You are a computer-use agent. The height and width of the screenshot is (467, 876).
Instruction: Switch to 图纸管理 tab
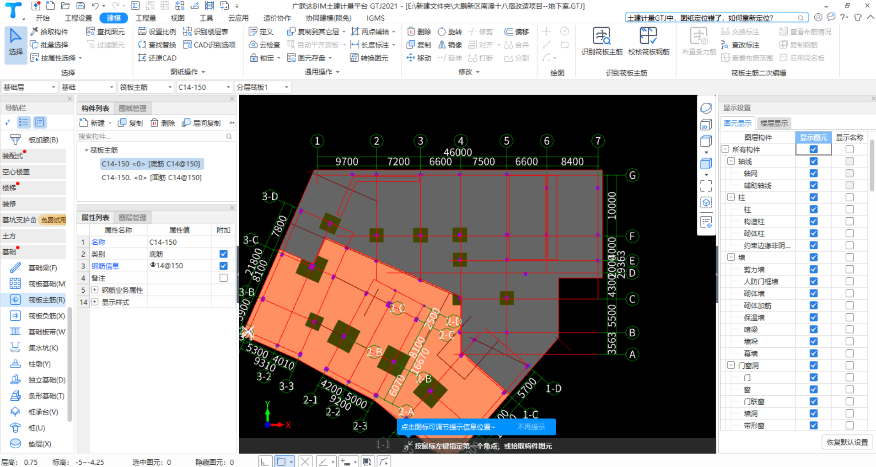pos(133,108)
